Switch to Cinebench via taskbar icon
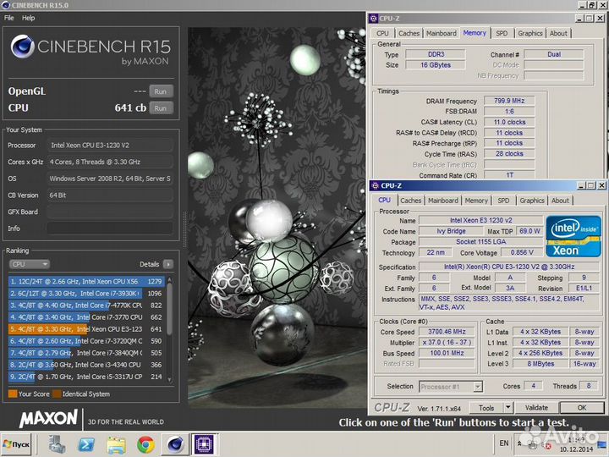 pyautogui.click(x=175, y=443)
